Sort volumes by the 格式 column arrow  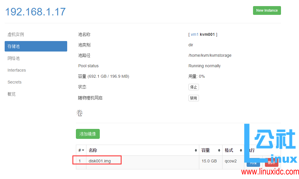[x=241, y=150]
